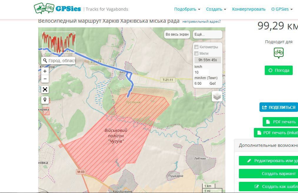Expand the Создать dropdown menu
The height and width of the screenshot is (193, 298).
click(216, 9)
